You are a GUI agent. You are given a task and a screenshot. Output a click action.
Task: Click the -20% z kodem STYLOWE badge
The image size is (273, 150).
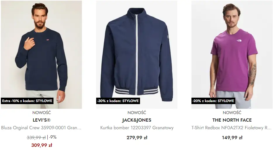213,101
